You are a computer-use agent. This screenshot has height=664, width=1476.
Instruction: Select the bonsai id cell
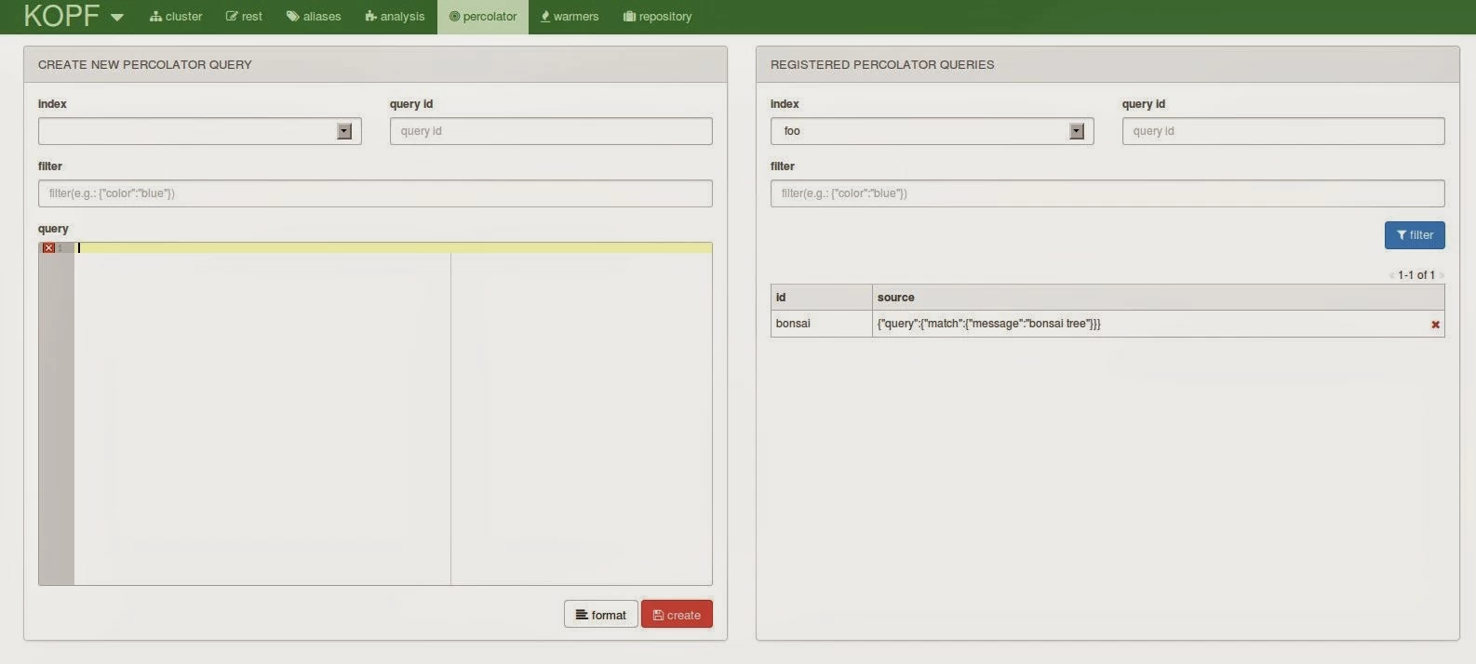tap(821, 324)
